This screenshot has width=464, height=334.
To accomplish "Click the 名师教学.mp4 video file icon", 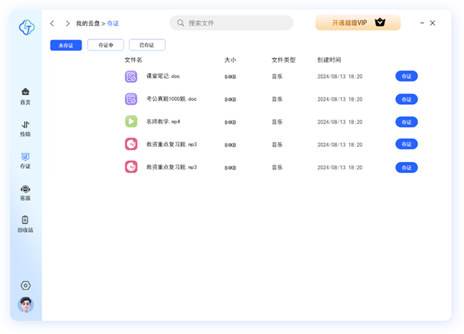I will (131, 122).
